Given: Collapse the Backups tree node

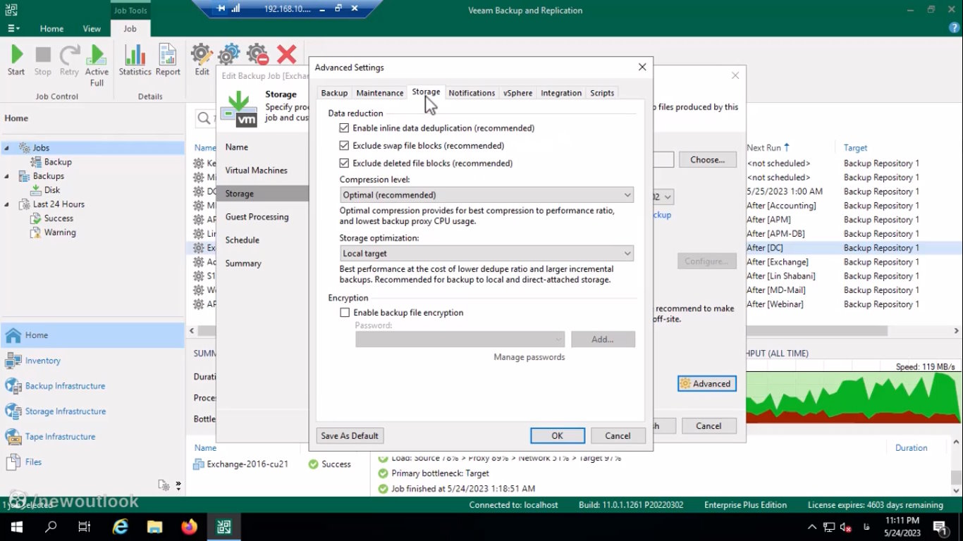Looking at the screenshot, I should [x=7, y=176].
